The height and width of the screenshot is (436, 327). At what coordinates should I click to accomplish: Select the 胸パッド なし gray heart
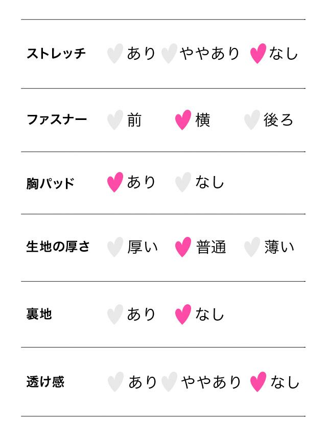pyautogui.click(x=183, y=182)
